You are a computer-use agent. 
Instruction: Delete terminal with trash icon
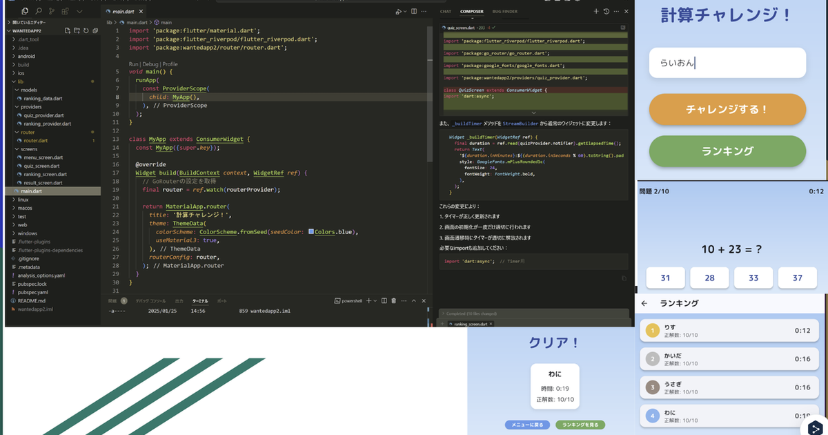(393, 301)
